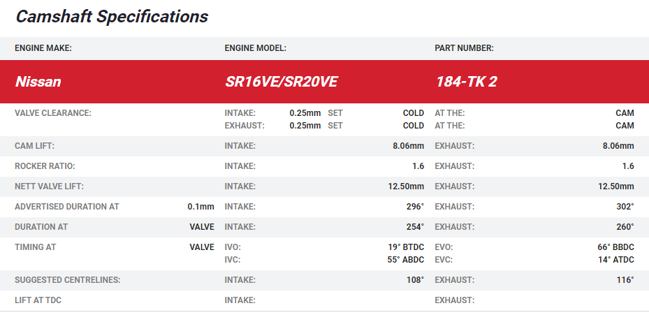Viewport: 649px width, 315px height.
Task: Select the intake nett valve lift 12.50mm
Action: [x=405, y=186]
